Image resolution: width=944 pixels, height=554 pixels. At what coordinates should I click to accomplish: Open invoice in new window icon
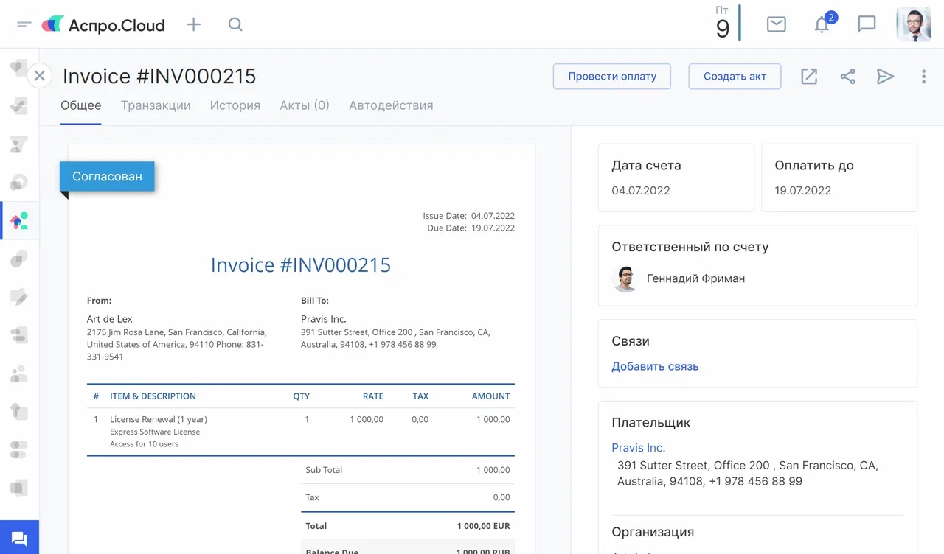(x=809, y=76)
